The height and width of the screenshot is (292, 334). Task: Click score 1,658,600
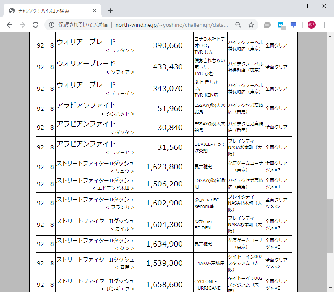(164, 285)
